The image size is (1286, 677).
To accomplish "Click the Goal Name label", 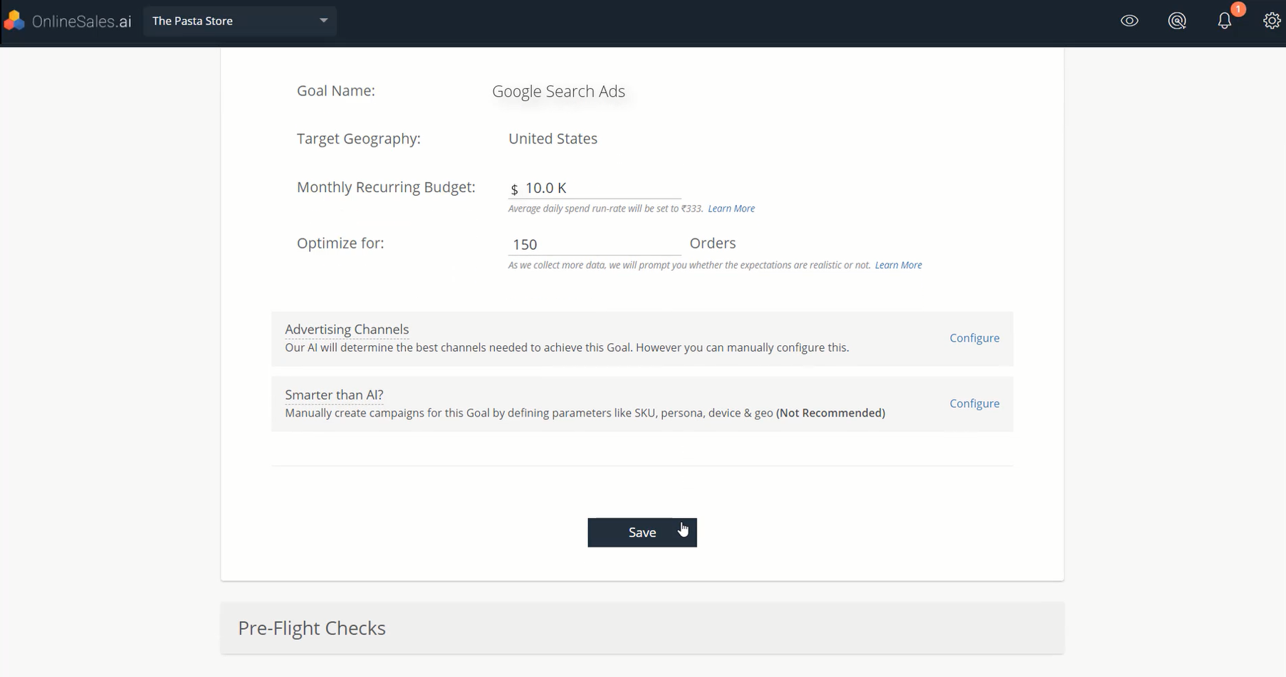I will [x=336, y=91].
